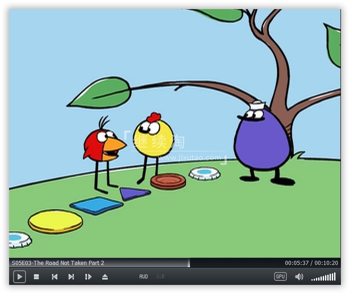Viewport: 350px width, 294px height.
Task: Skip to the next track
Action: (71, 277)
